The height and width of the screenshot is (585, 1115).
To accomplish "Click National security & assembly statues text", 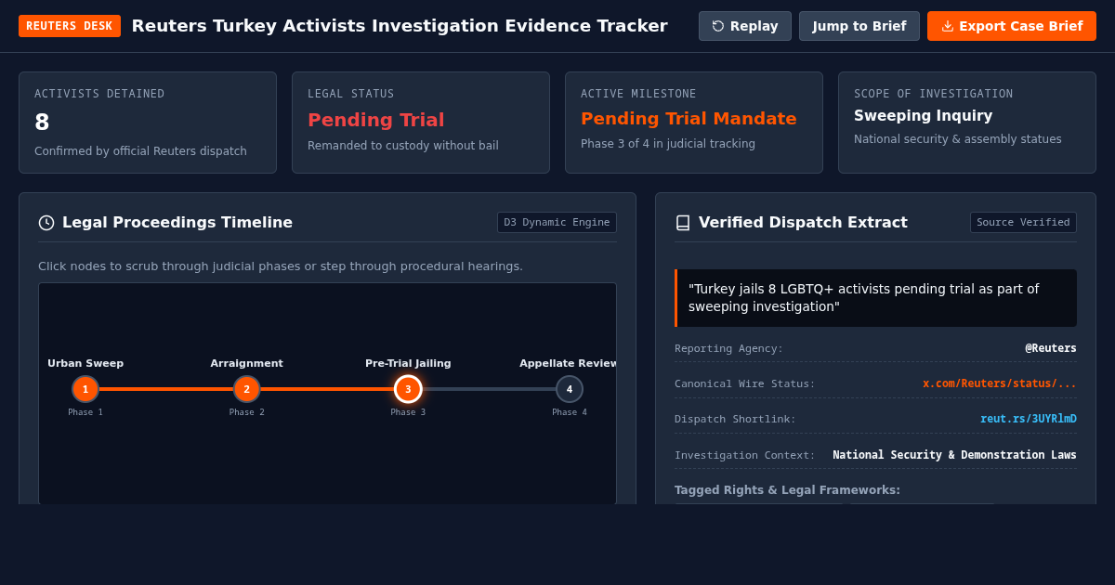I will [x=958, y=139].
